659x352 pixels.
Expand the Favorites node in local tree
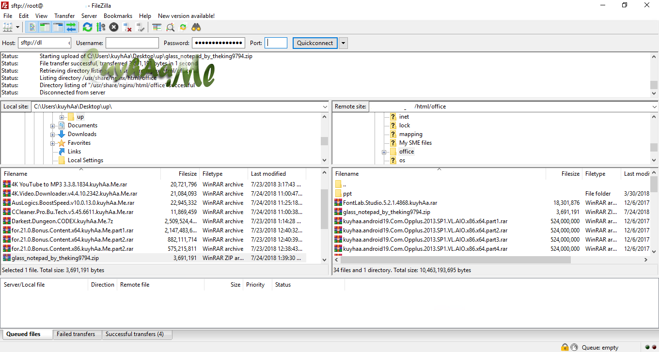(53, 143)
